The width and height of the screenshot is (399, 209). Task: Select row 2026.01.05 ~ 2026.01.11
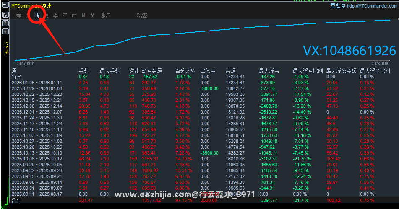[x=37, y=83]
